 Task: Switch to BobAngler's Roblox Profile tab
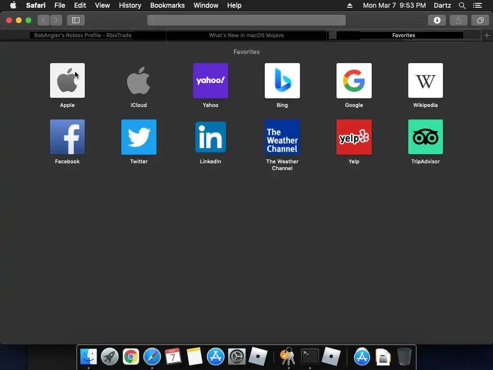83,35
